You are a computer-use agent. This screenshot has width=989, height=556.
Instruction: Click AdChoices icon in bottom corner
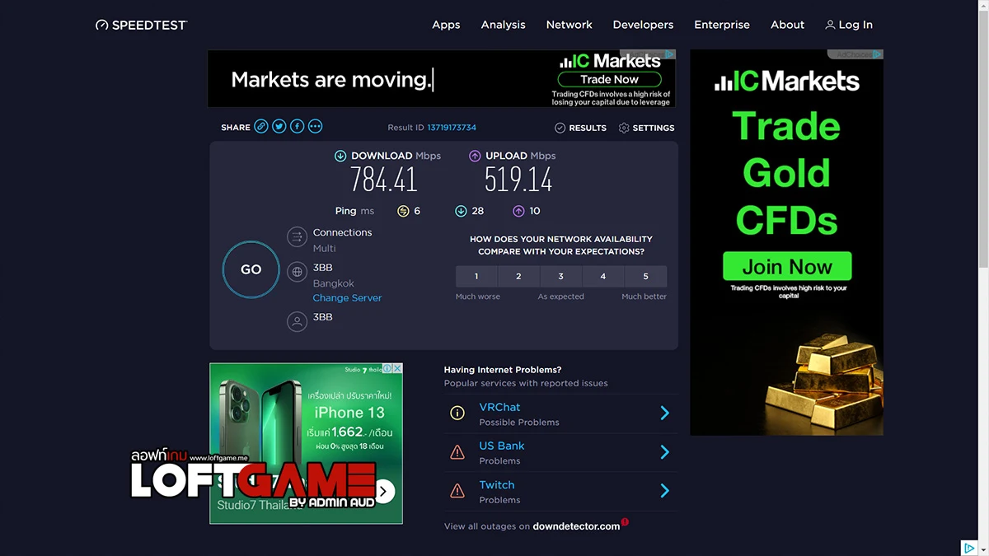(x=970, y=549)
